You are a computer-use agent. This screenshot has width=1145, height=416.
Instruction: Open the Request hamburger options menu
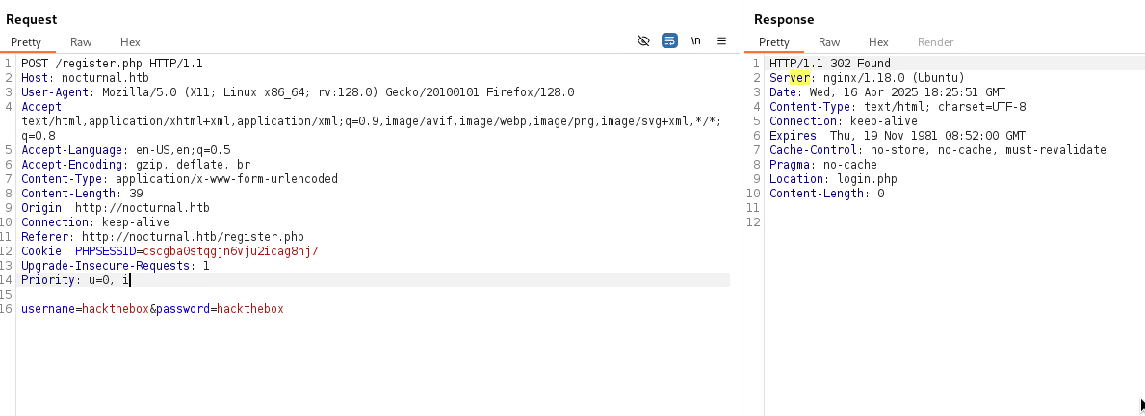pyautogui.click(x=721, y=41)
